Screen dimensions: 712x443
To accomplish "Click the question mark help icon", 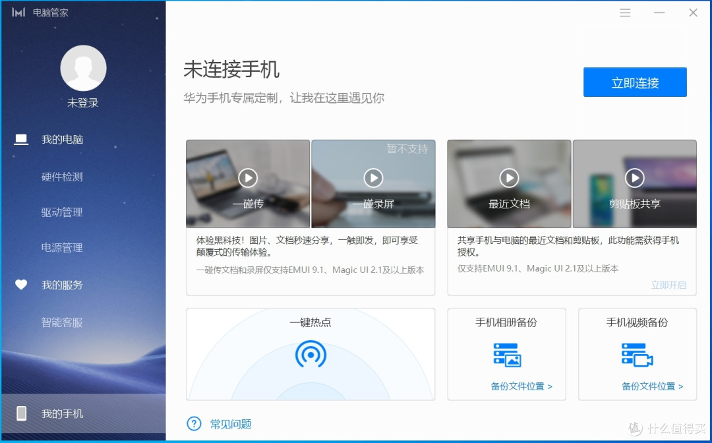I will (194, 423).
